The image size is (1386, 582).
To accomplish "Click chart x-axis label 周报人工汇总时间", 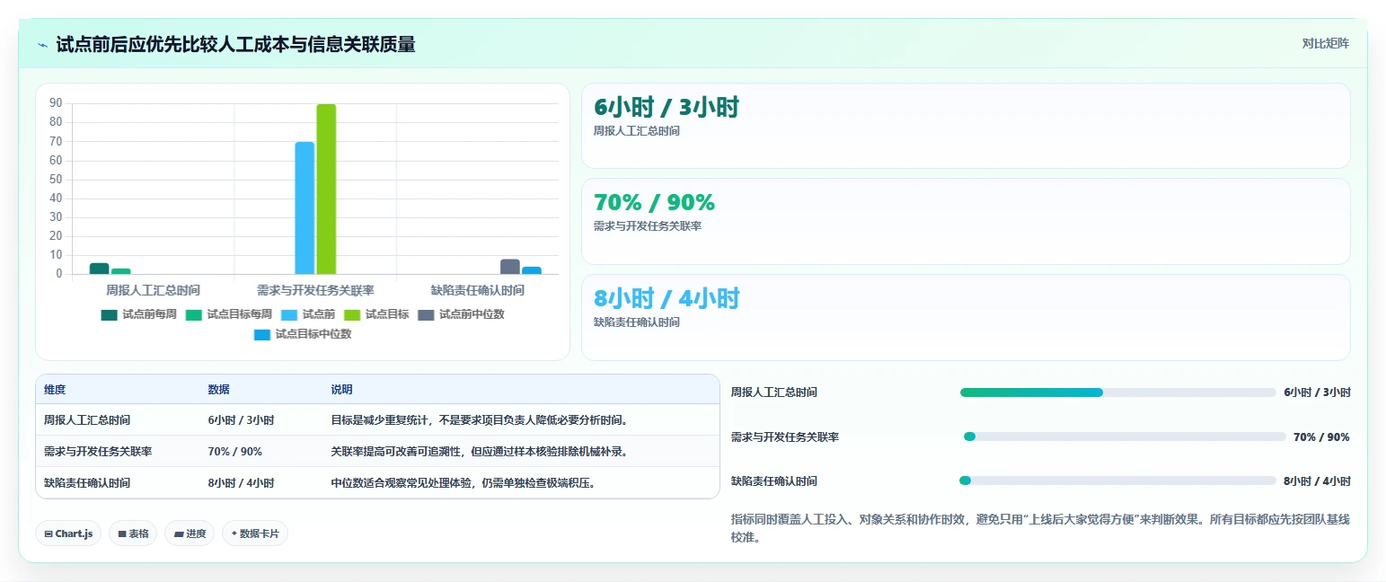I will tap(153, 290).
